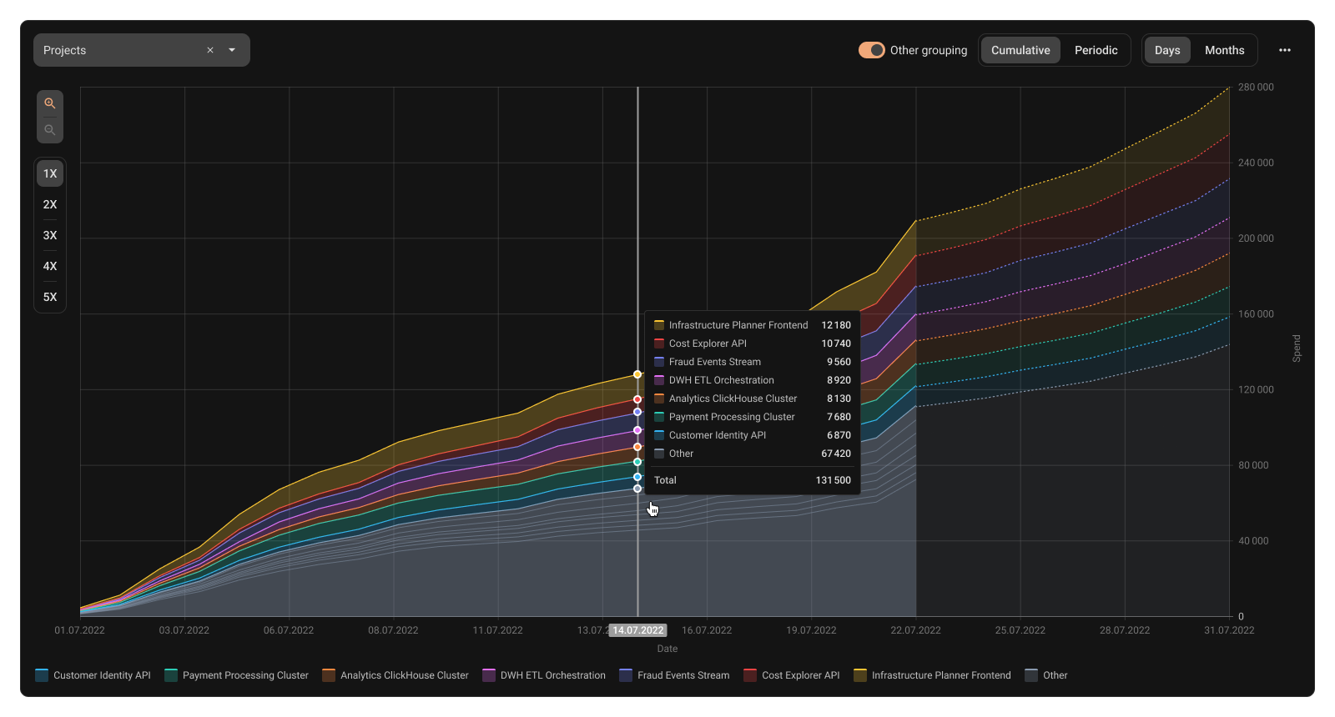Select Months granularity

(1224, 50)
